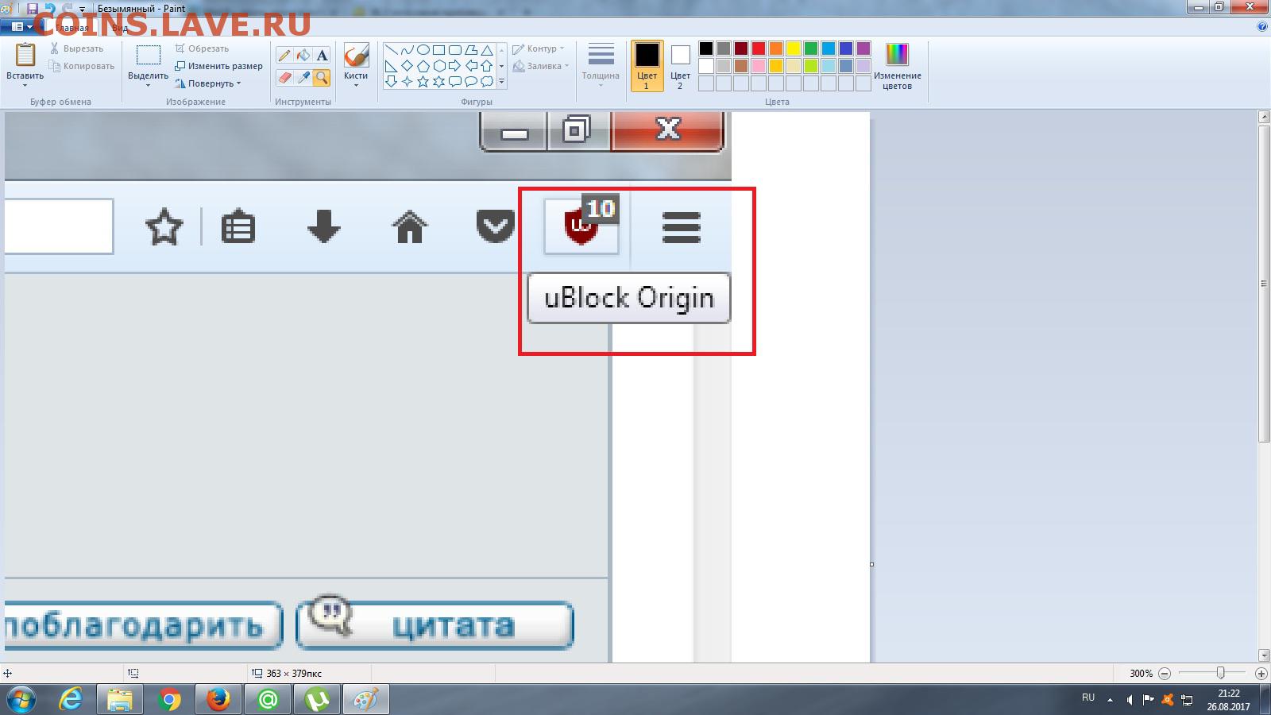Open the Контур outline dropdown
The width and height of the screenshot is (1271, 715).
coord(539,48)
